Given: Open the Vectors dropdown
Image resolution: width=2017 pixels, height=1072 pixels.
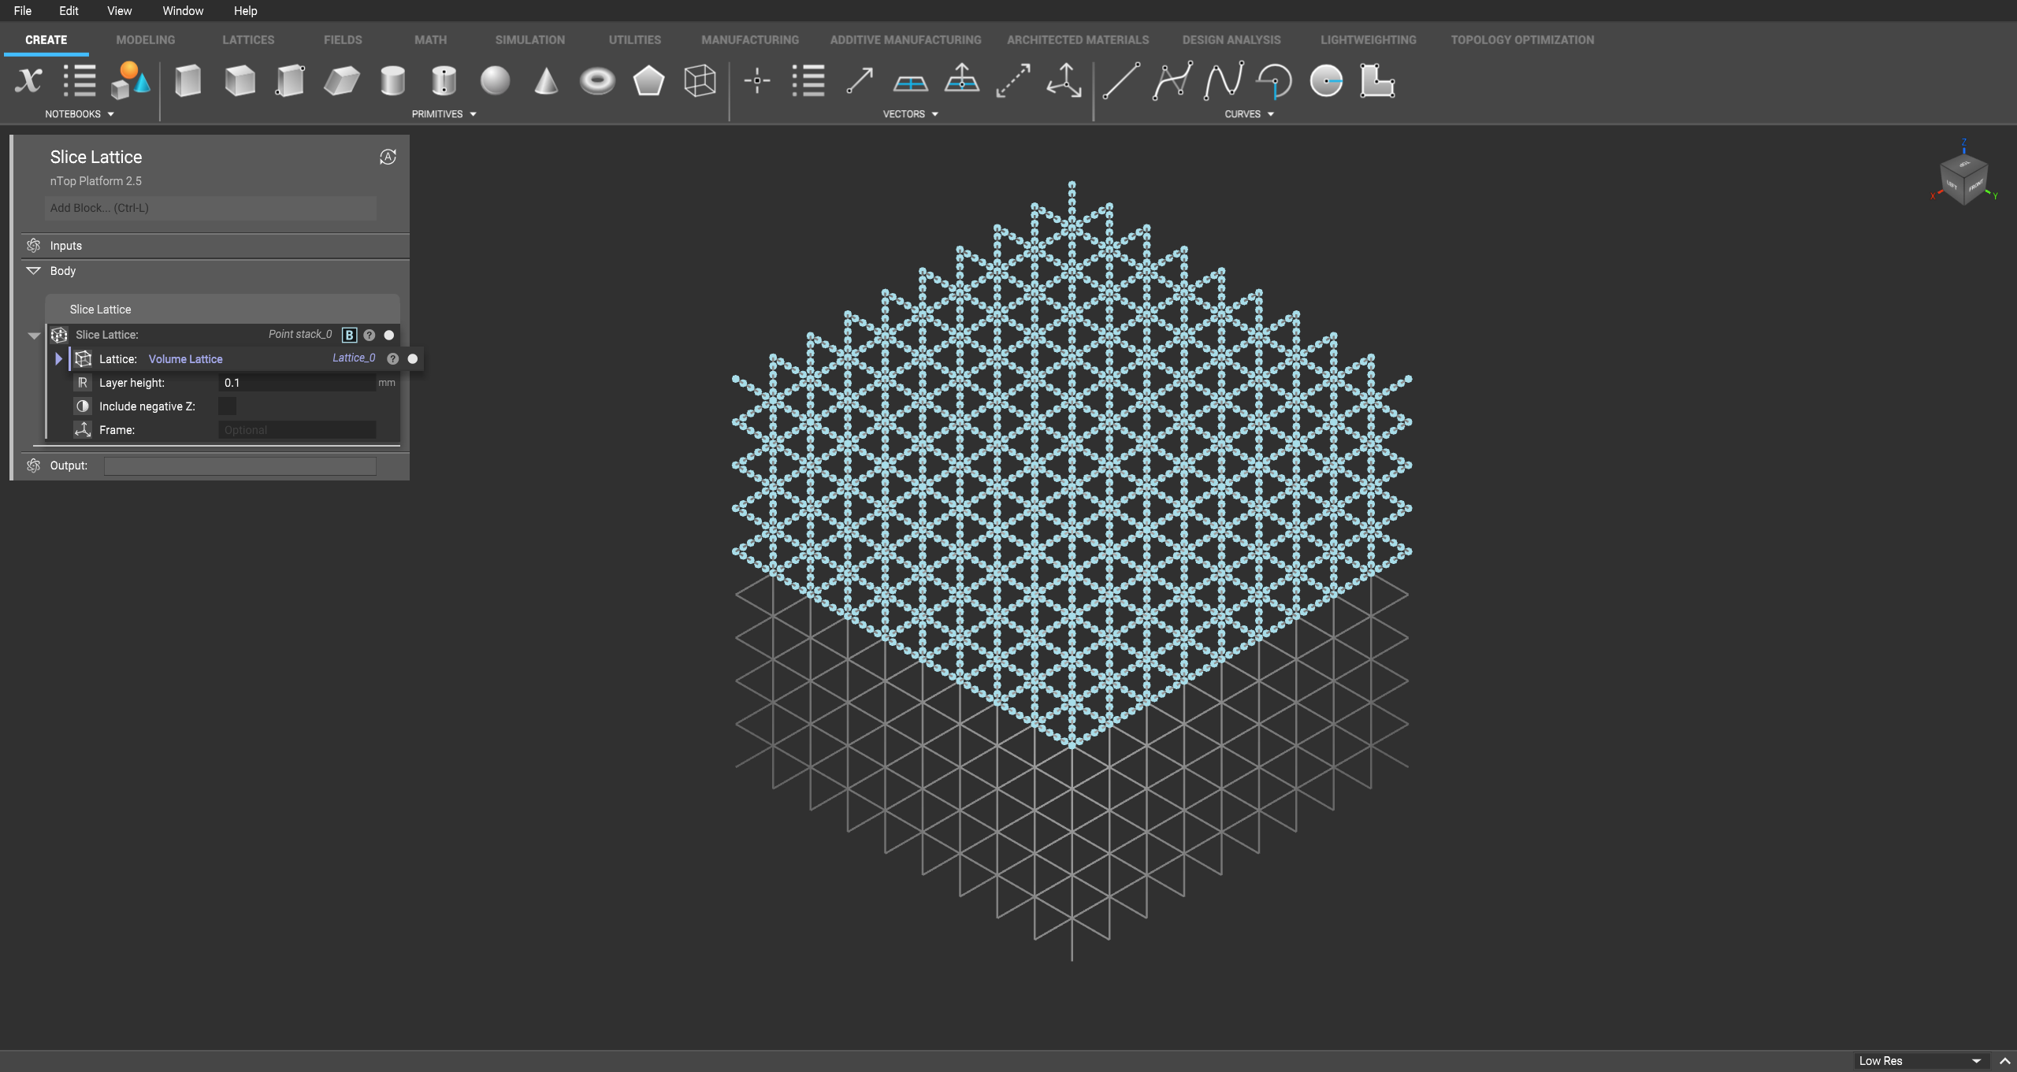Looking at the screenshot, I should coord(911,114).
